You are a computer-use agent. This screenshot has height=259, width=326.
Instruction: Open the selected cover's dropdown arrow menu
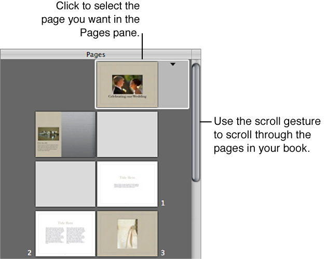pos(173,64)
